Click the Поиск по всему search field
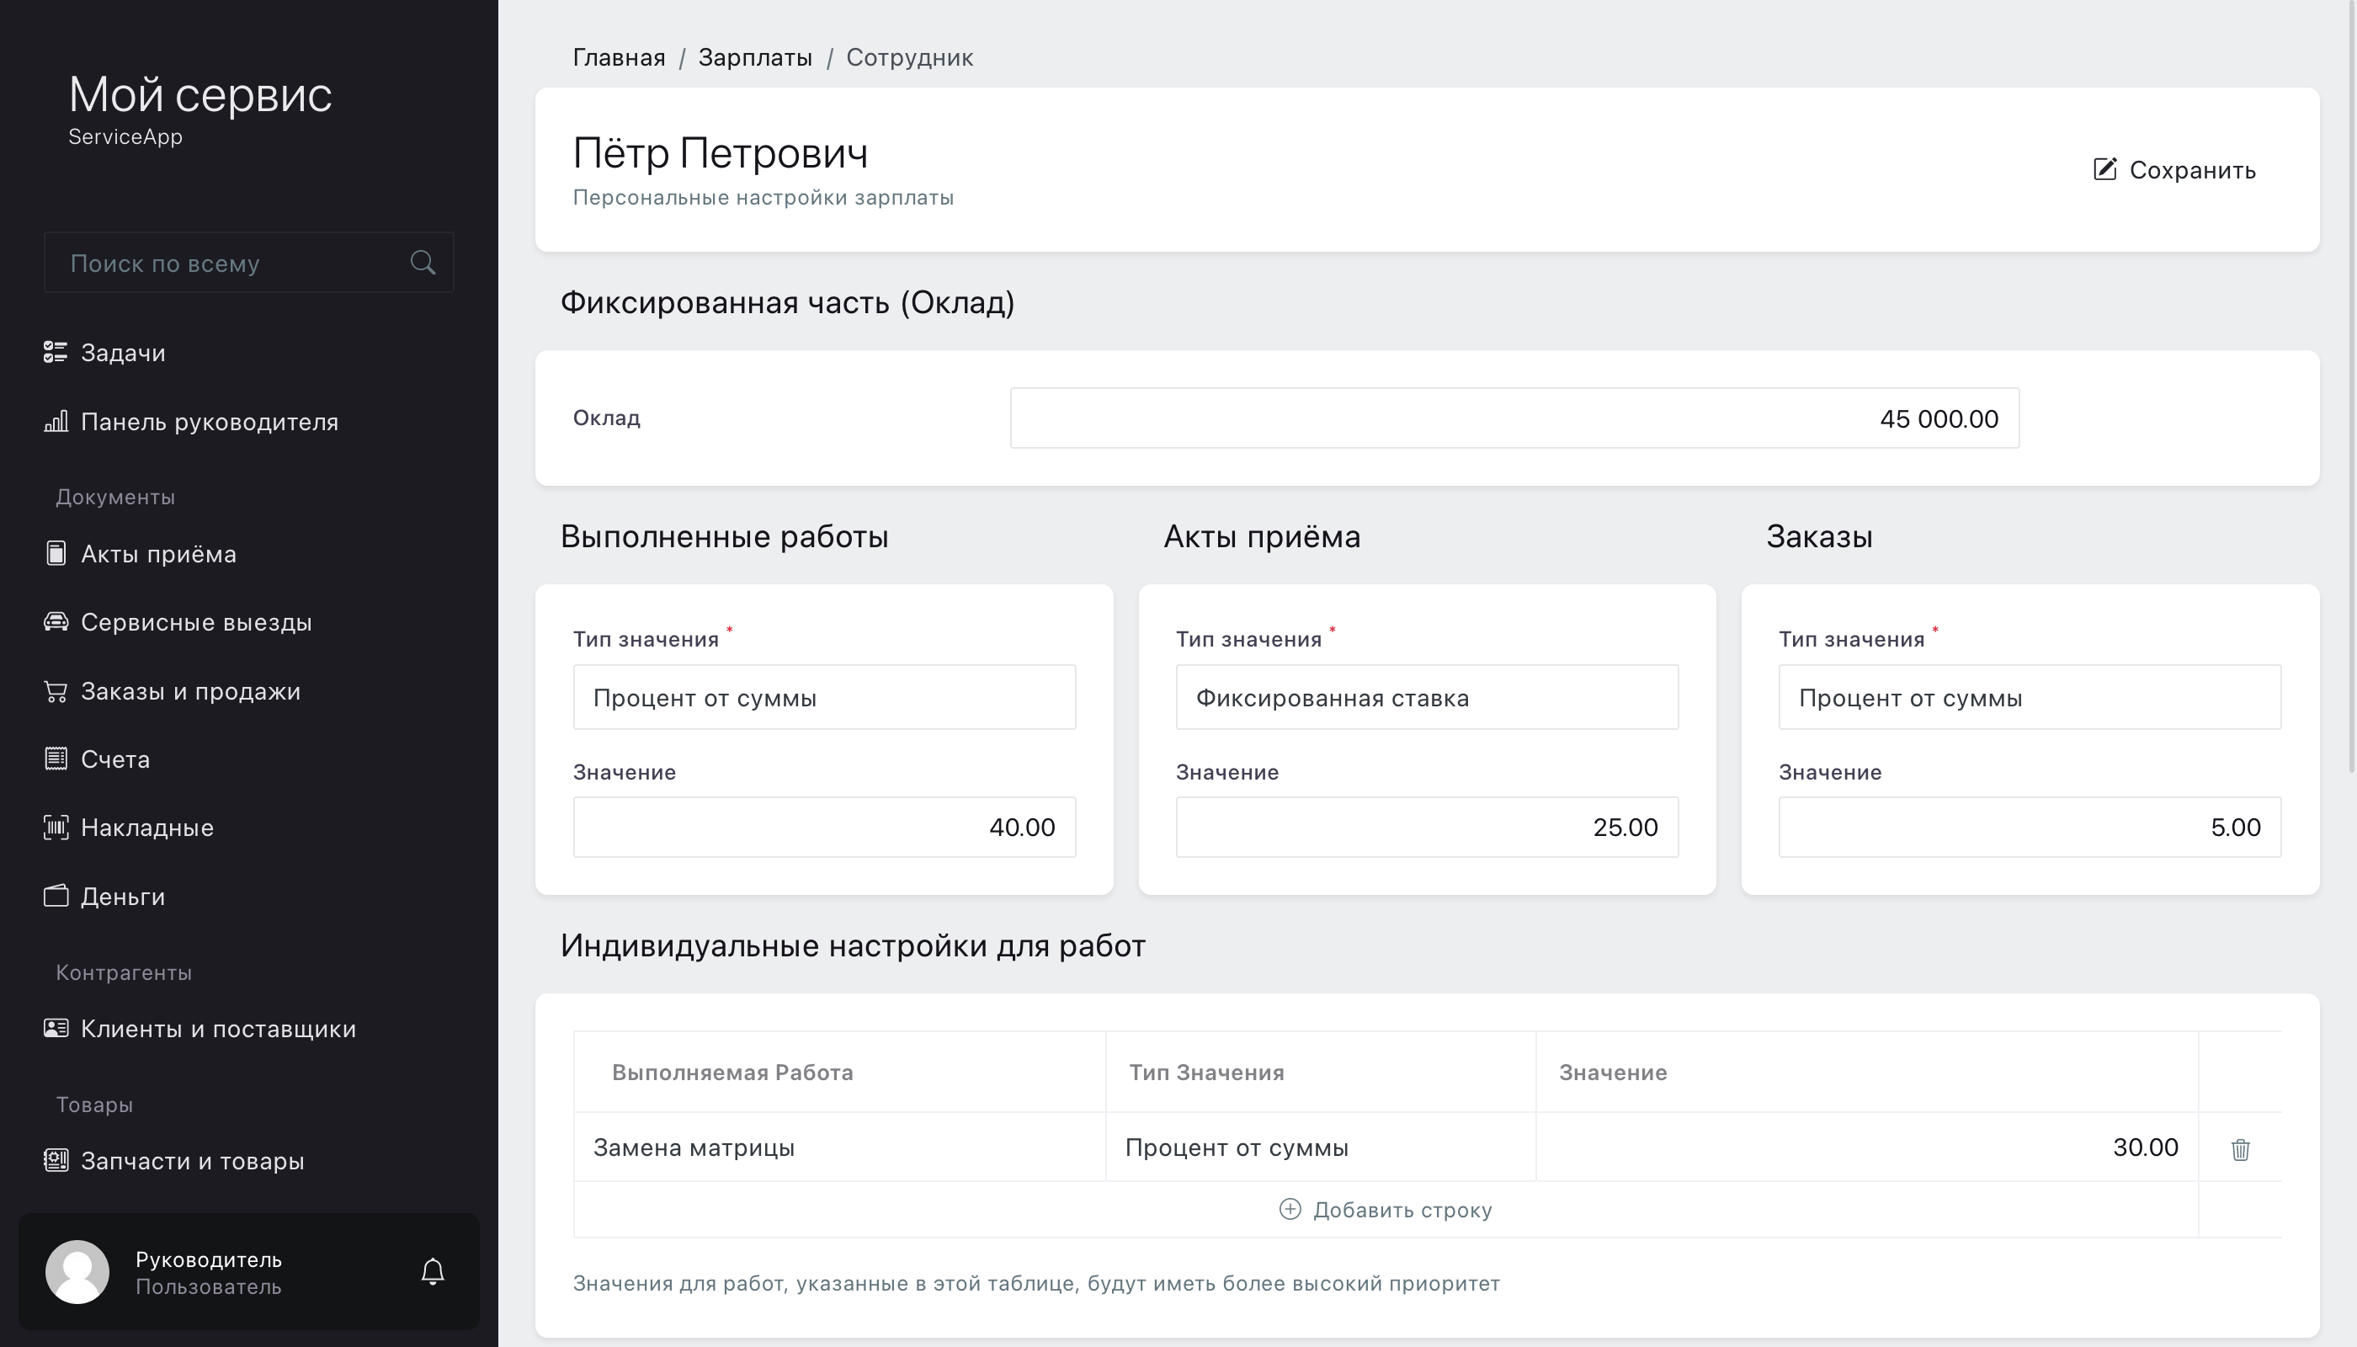Screen dimensions: 2357x1347 (249, 263)
